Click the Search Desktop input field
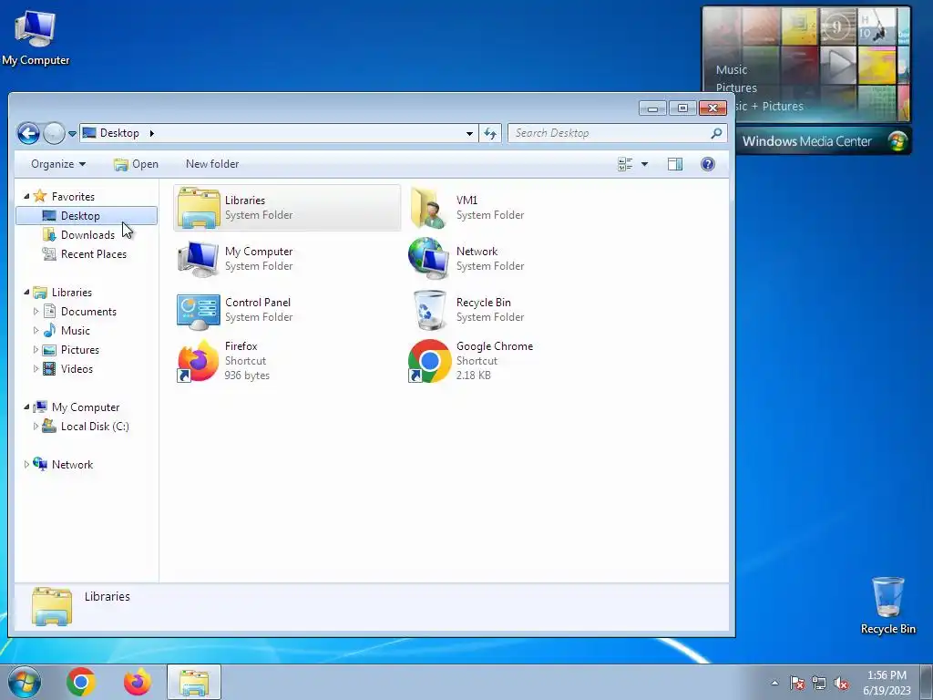 pos(610,133)
